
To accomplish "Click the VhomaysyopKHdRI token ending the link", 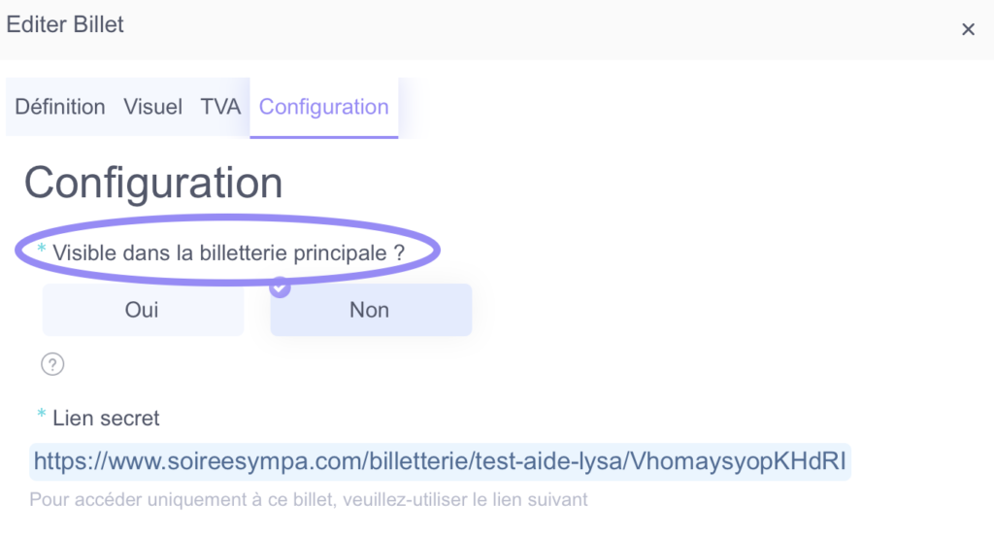I will pos(739,461).
